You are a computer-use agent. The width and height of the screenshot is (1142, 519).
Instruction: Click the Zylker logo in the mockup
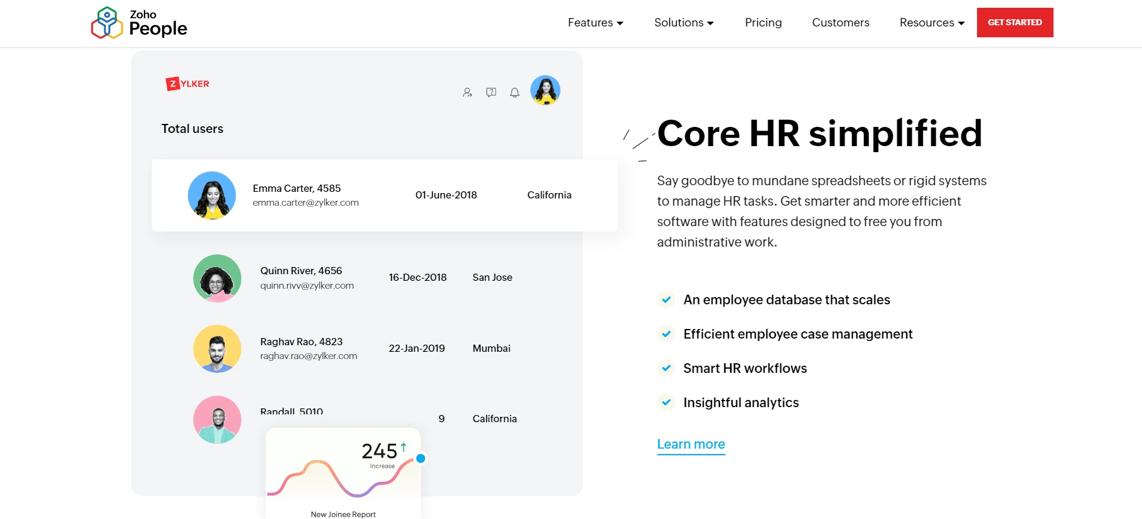188,84
